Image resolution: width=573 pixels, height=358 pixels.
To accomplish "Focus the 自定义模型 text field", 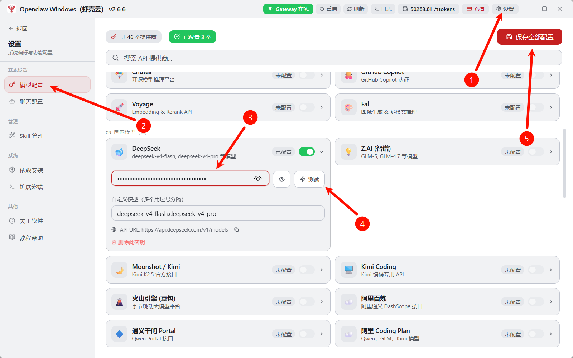I will point(218,213).
